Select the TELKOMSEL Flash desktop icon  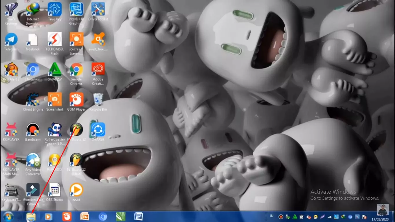tap(55, 43)
